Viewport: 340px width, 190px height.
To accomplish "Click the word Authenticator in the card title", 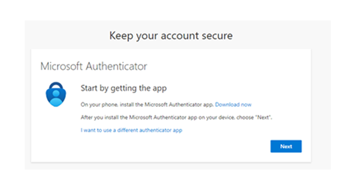I will tap(116, 66).
